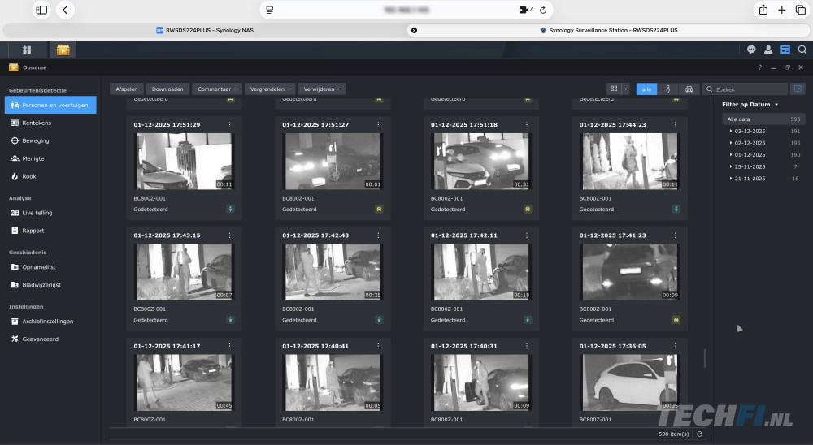The image size is (813, 445).
Task: Select Alle data filter row
Action: coord(763,119)
